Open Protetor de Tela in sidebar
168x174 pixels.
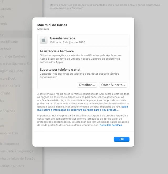point(10,86)
